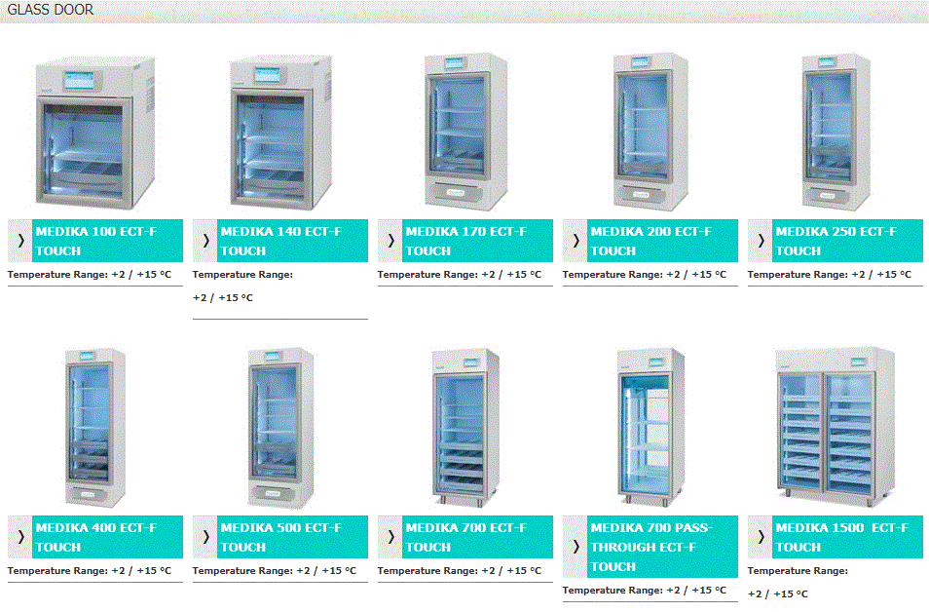Open the MEDIKA 200 ECT-F TOUCH product link

click(662, 241)
